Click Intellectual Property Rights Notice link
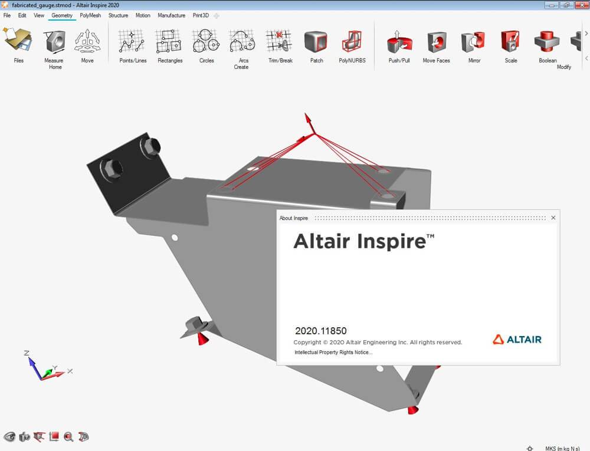590x451 pixels. [333, 353]
